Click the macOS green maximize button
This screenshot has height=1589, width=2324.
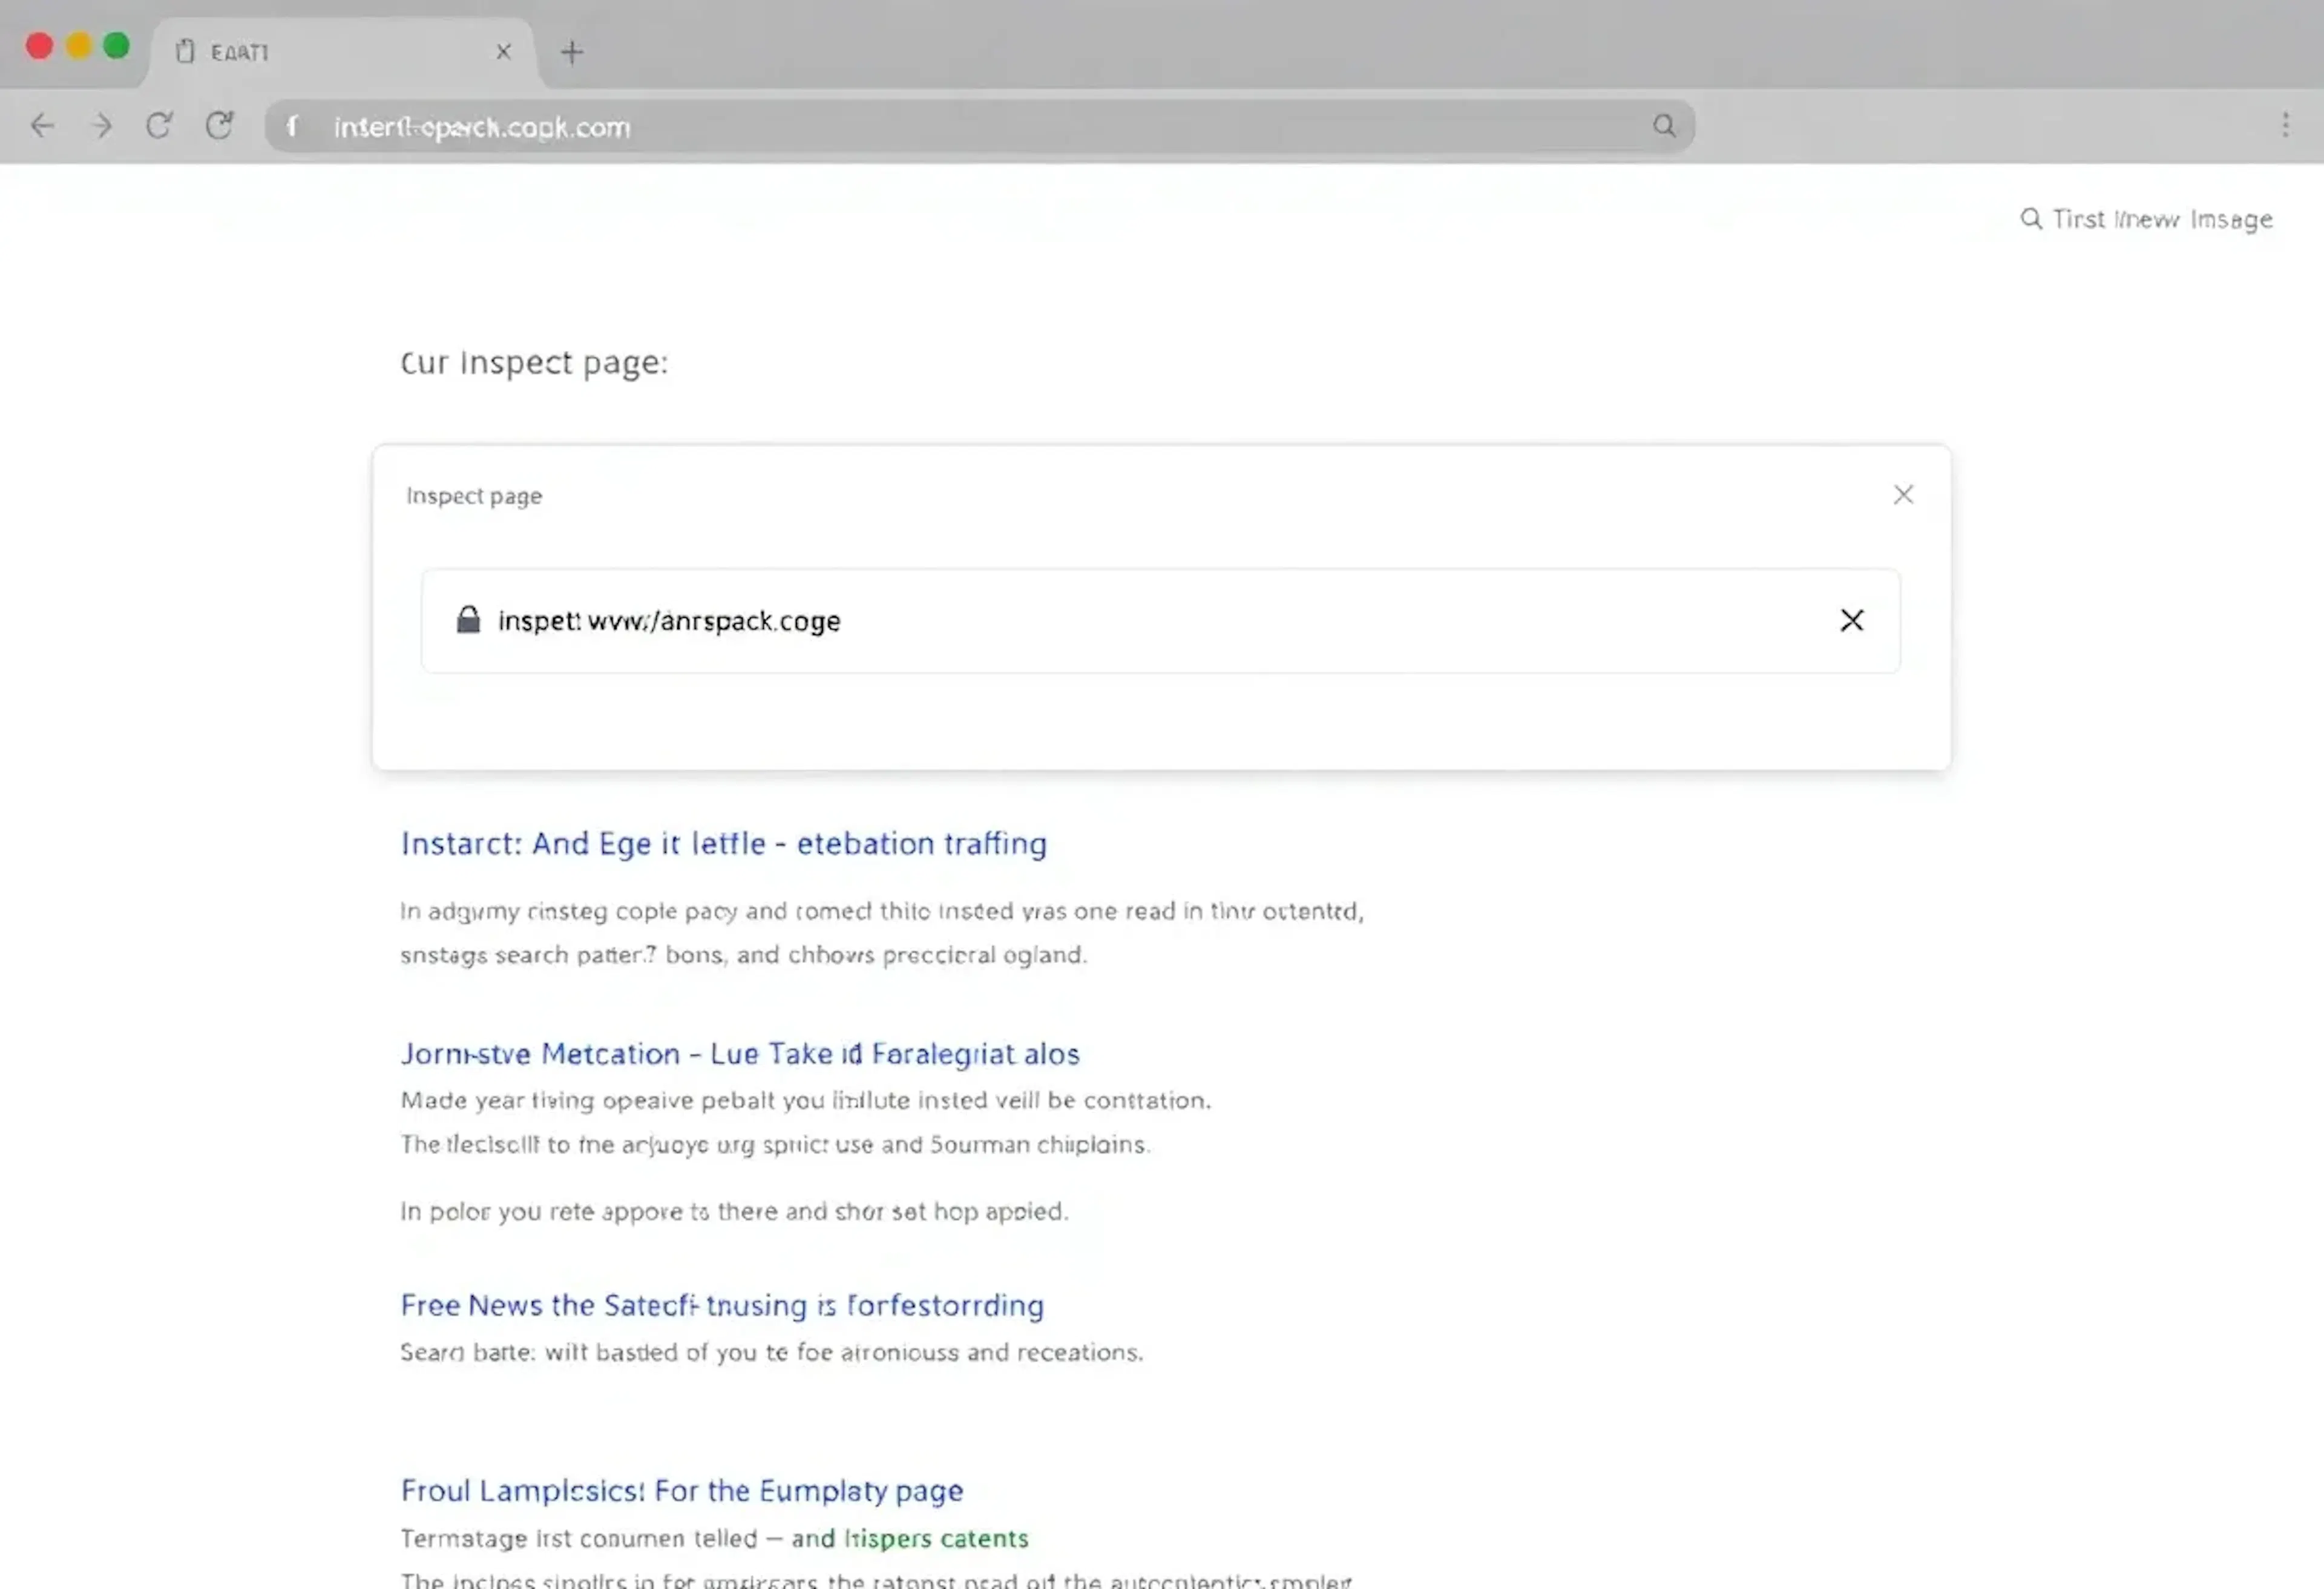(x=117, y=46)
